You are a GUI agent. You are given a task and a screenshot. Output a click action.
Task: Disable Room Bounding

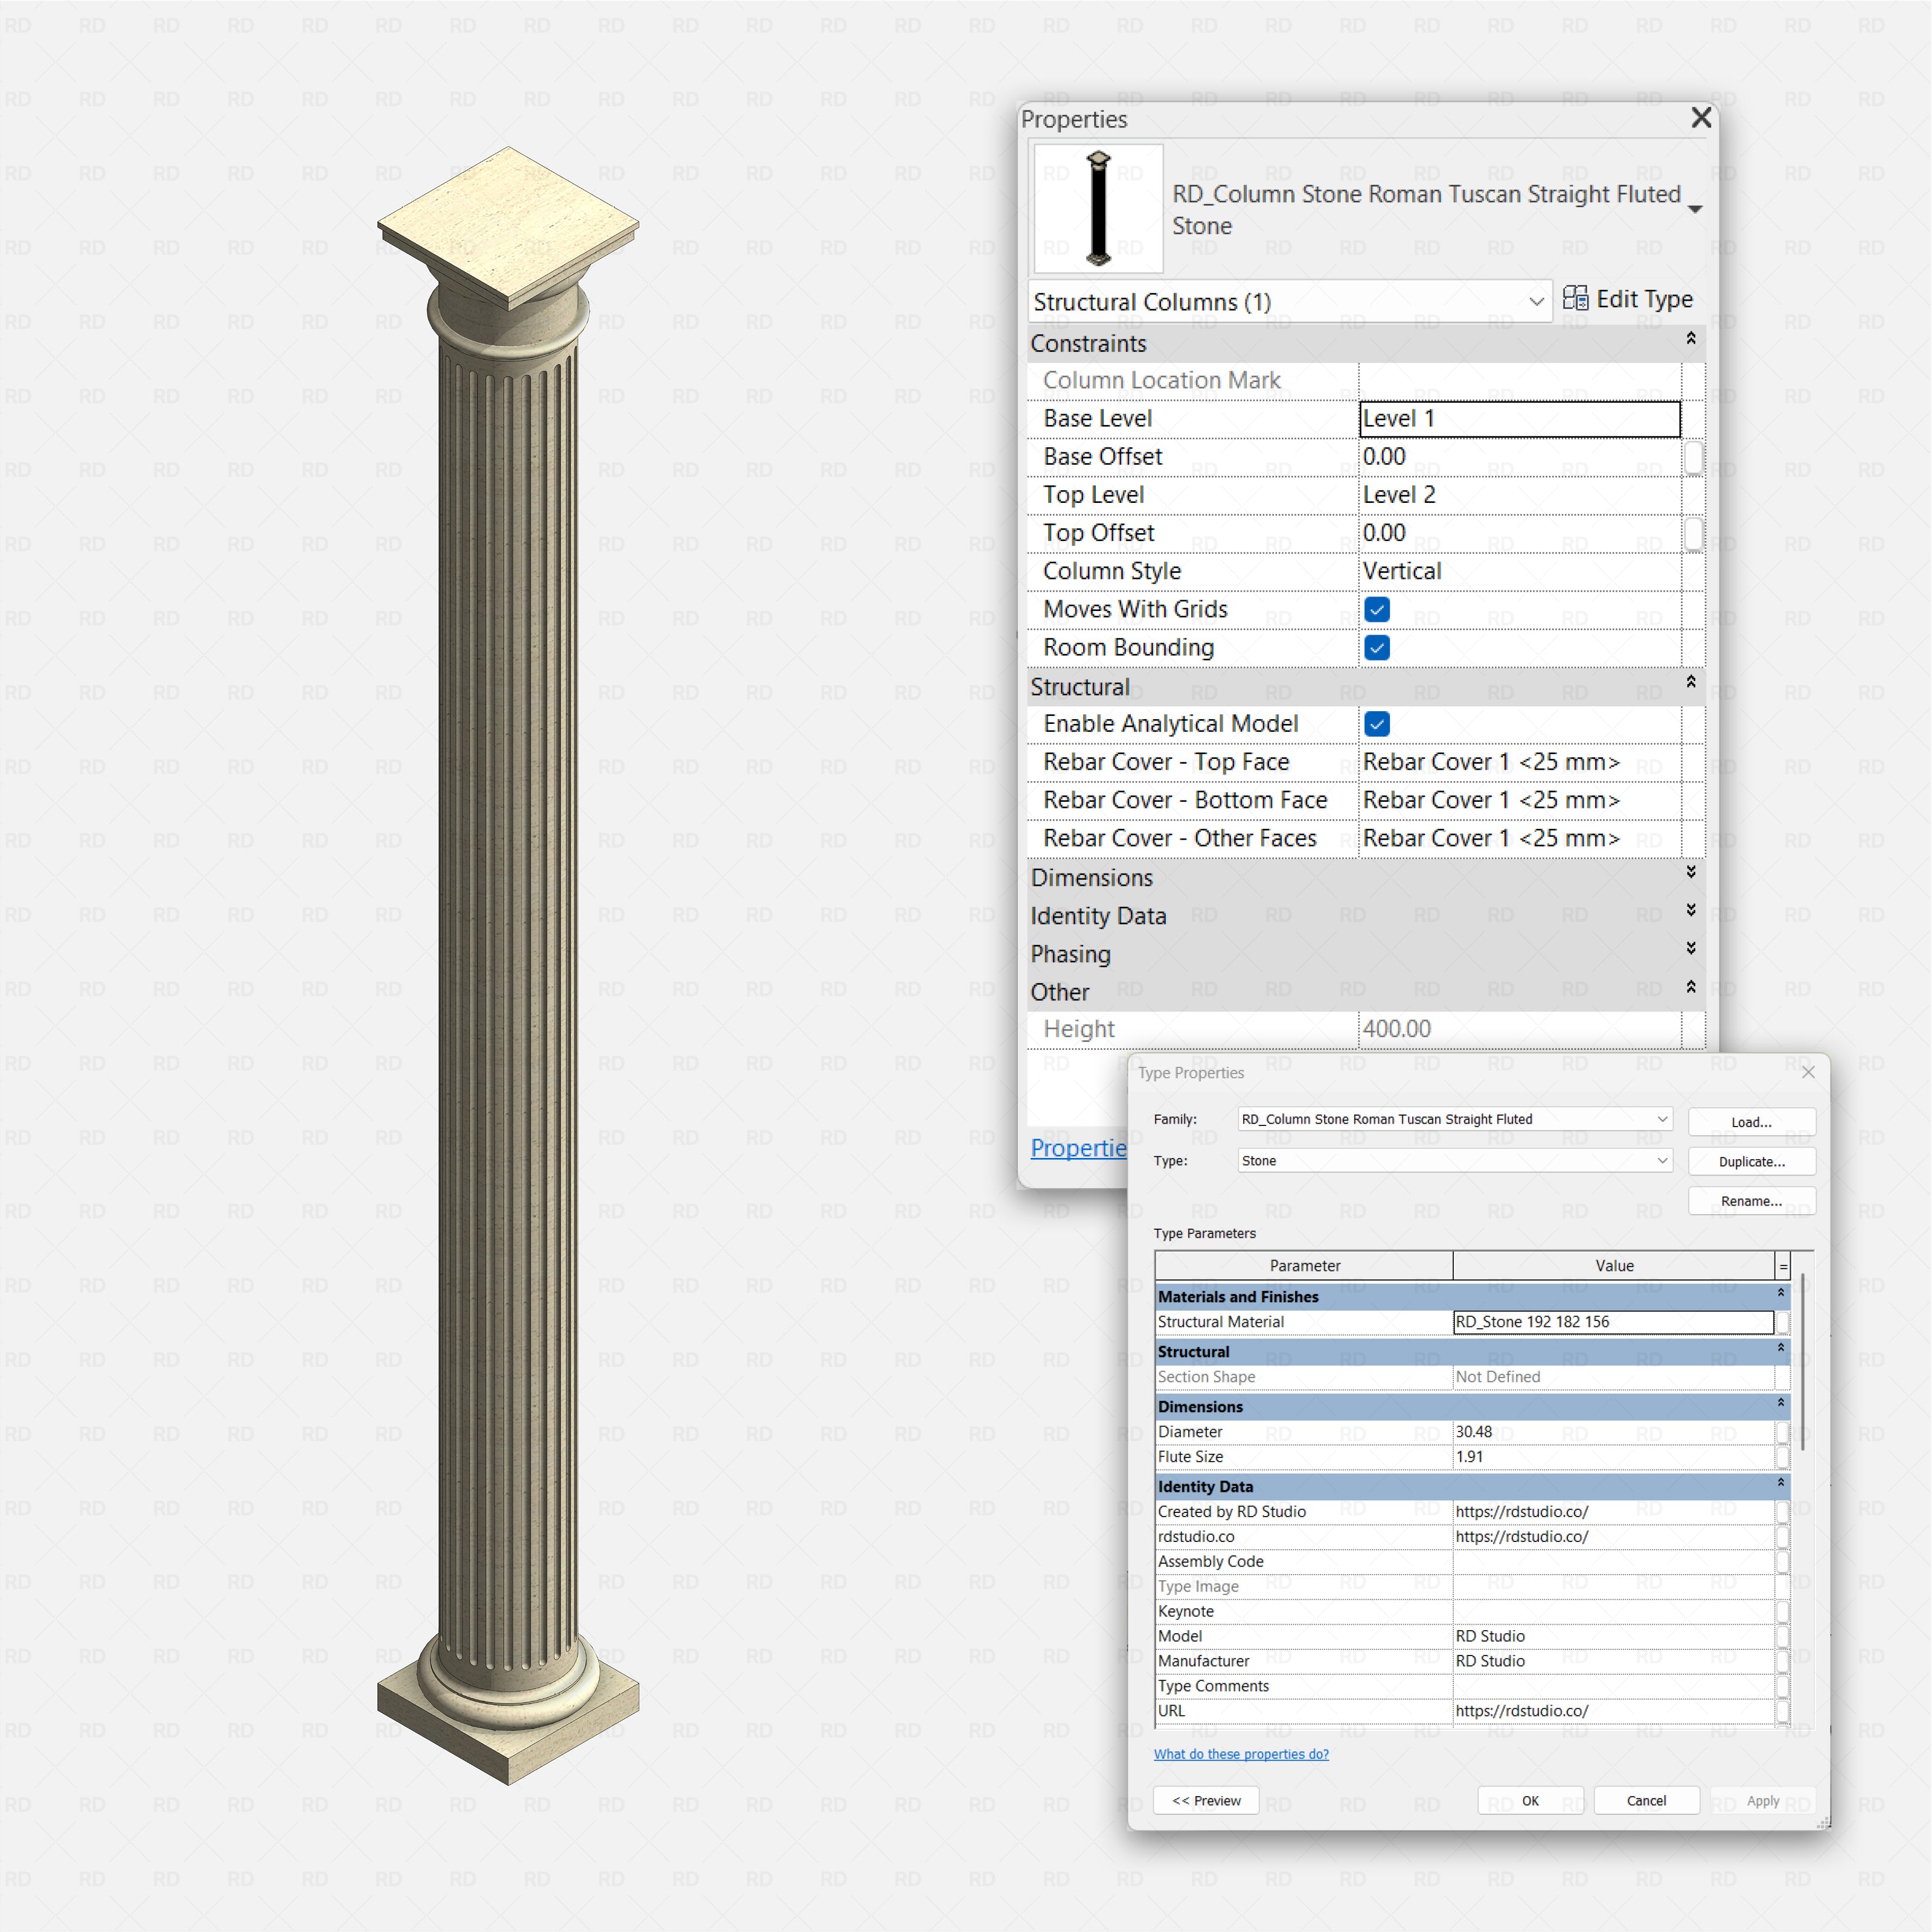pyautogui.click(x=1377, y=647)
